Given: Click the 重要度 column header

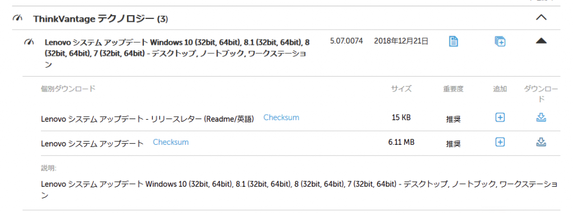Looking at the screenshot, I should (453, 88).
